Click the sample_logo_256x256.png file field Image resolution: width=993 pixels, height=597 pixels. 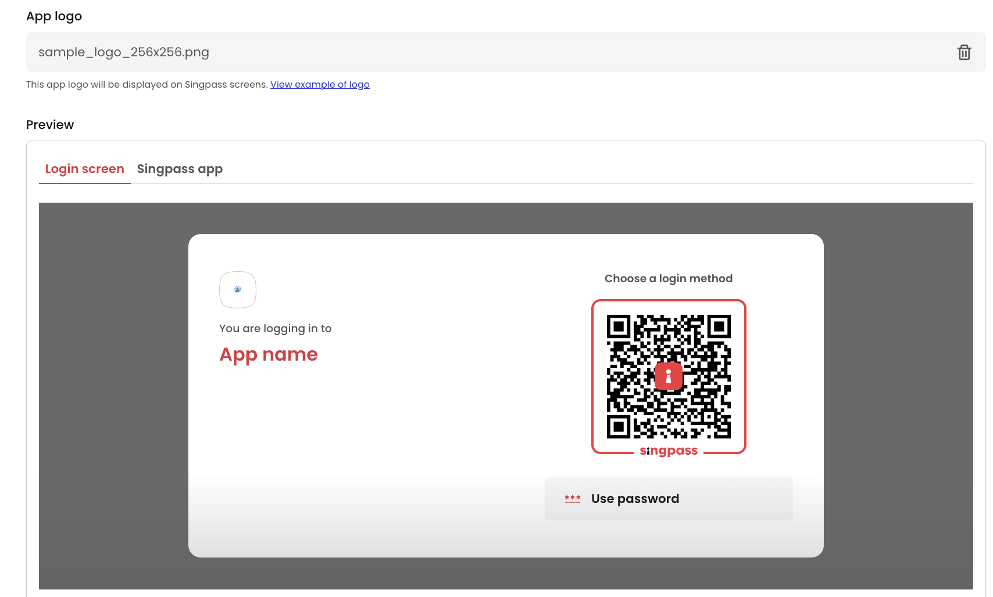(506, 52)
